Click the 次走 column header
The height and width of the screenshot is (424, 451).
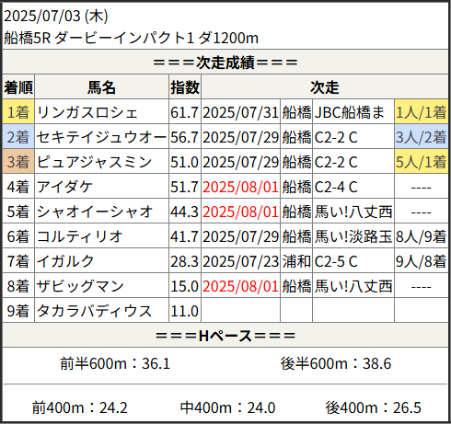[x=325, y=87]
